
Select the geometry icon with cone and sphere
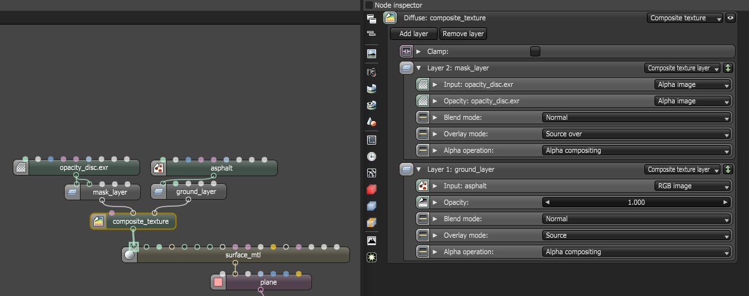371,122
